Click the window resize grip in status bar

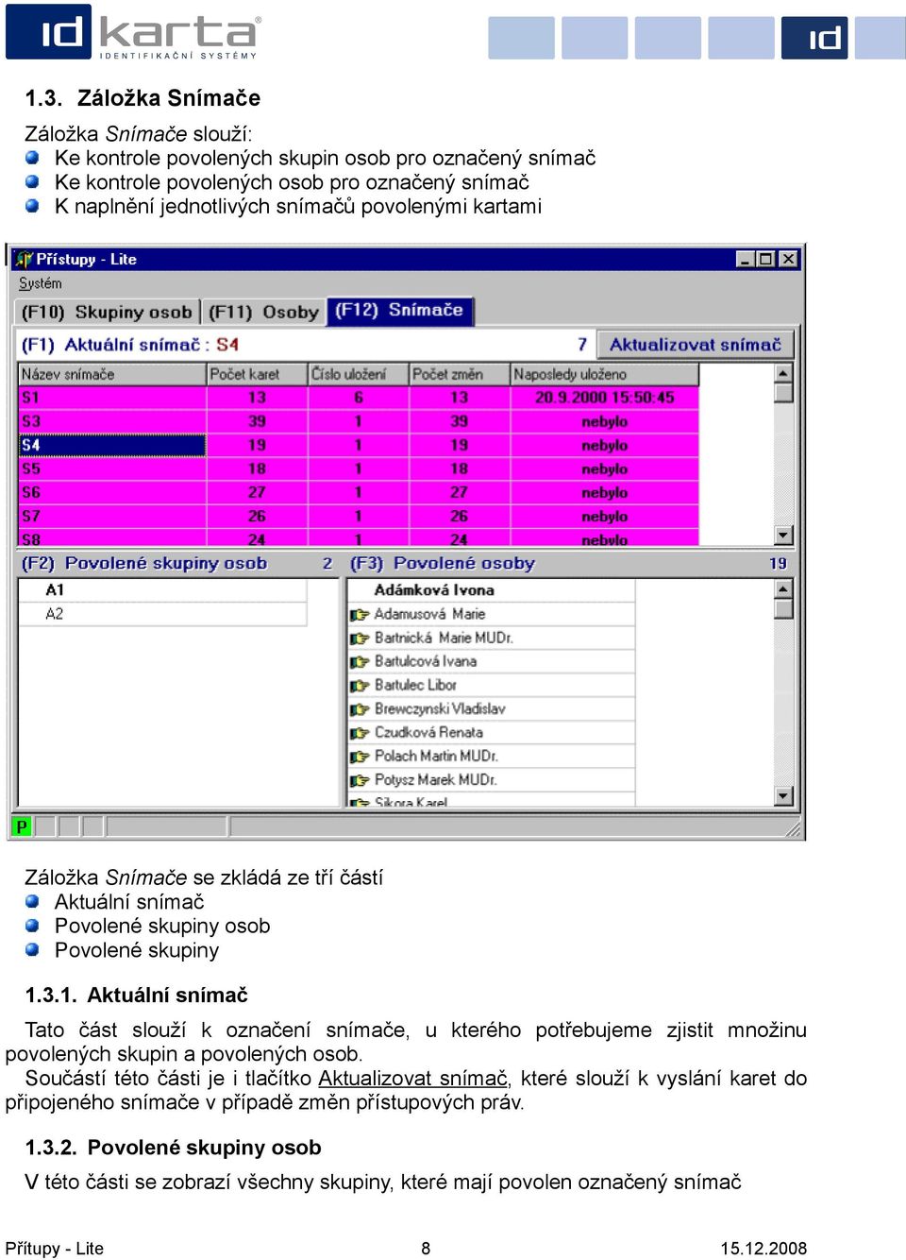[793, 828]
